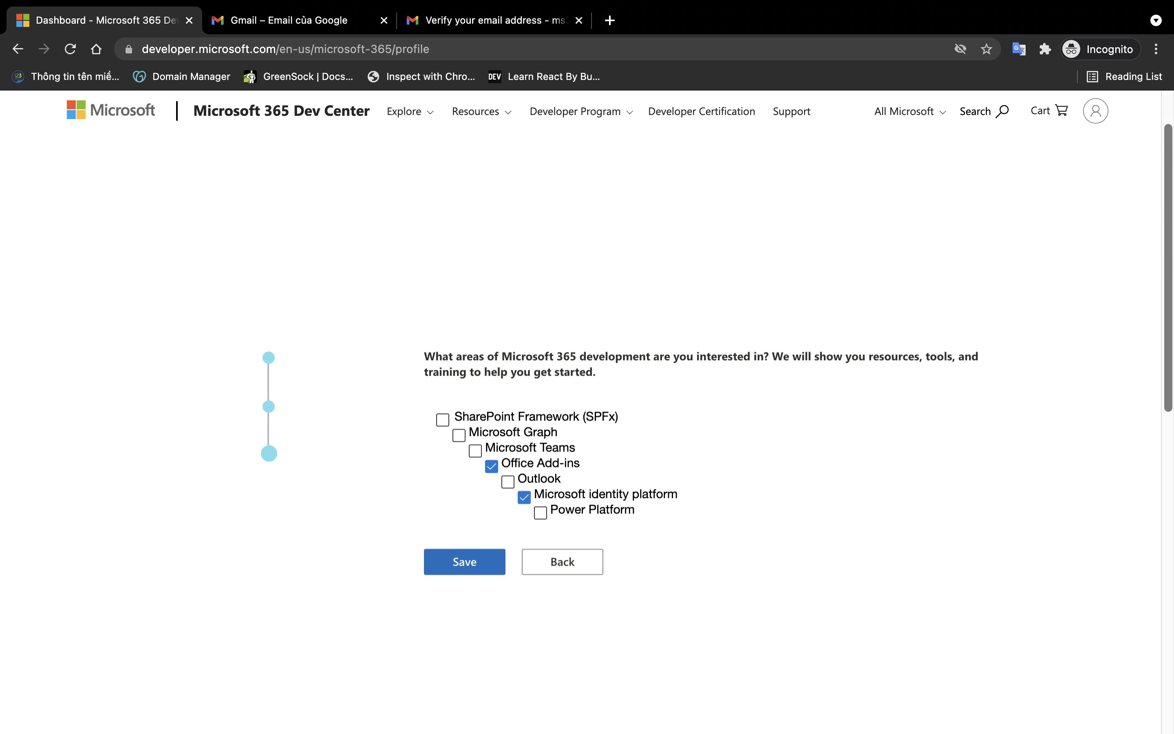
Task: Expand the All Microsoft dropdown
Action: click(909, 111)
